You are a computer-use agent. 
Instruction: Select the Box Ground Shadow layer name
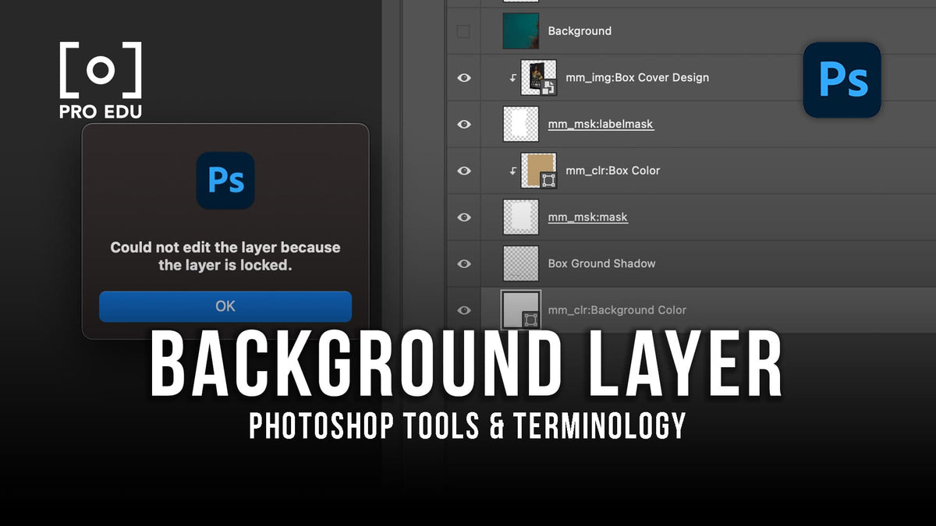point(601,263)
